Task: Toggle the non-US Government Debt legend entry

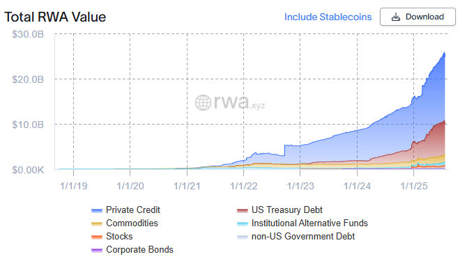Action: tap(296, 237)
